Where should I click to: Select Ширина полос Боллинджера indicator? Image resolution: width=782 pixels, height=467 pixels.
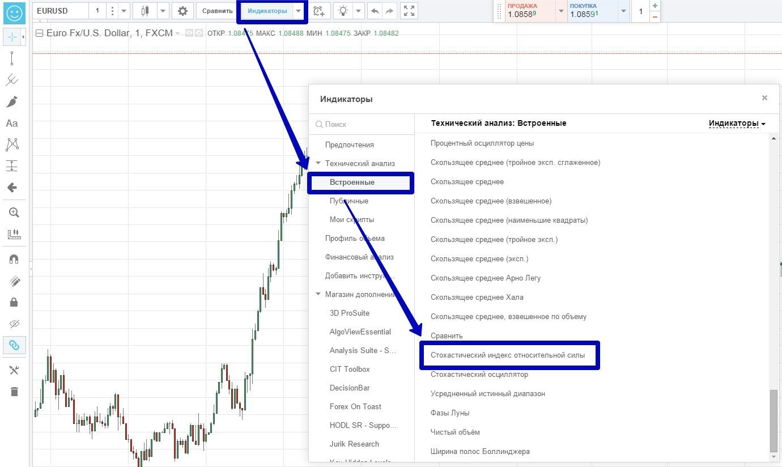pyautogui.click(x=481, y=451)
